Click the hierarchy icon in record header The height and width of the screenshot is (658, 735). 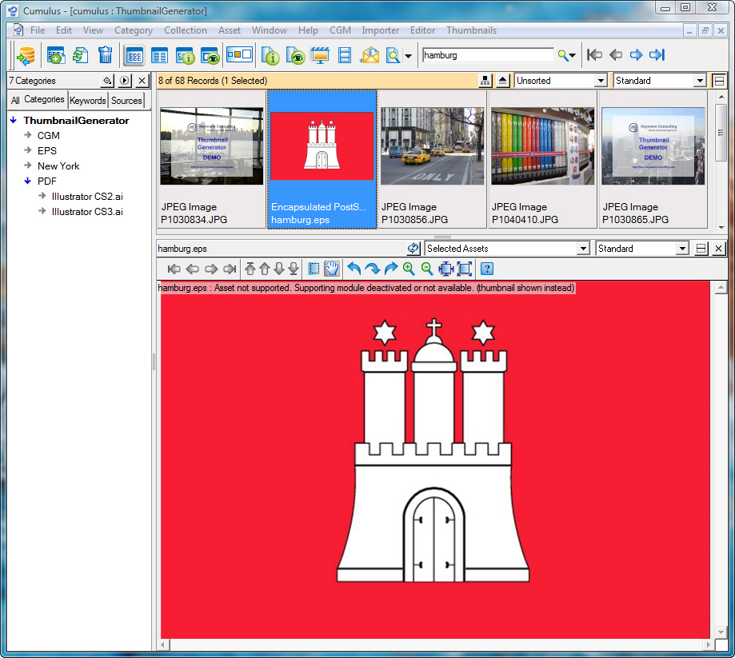[485, 81]
